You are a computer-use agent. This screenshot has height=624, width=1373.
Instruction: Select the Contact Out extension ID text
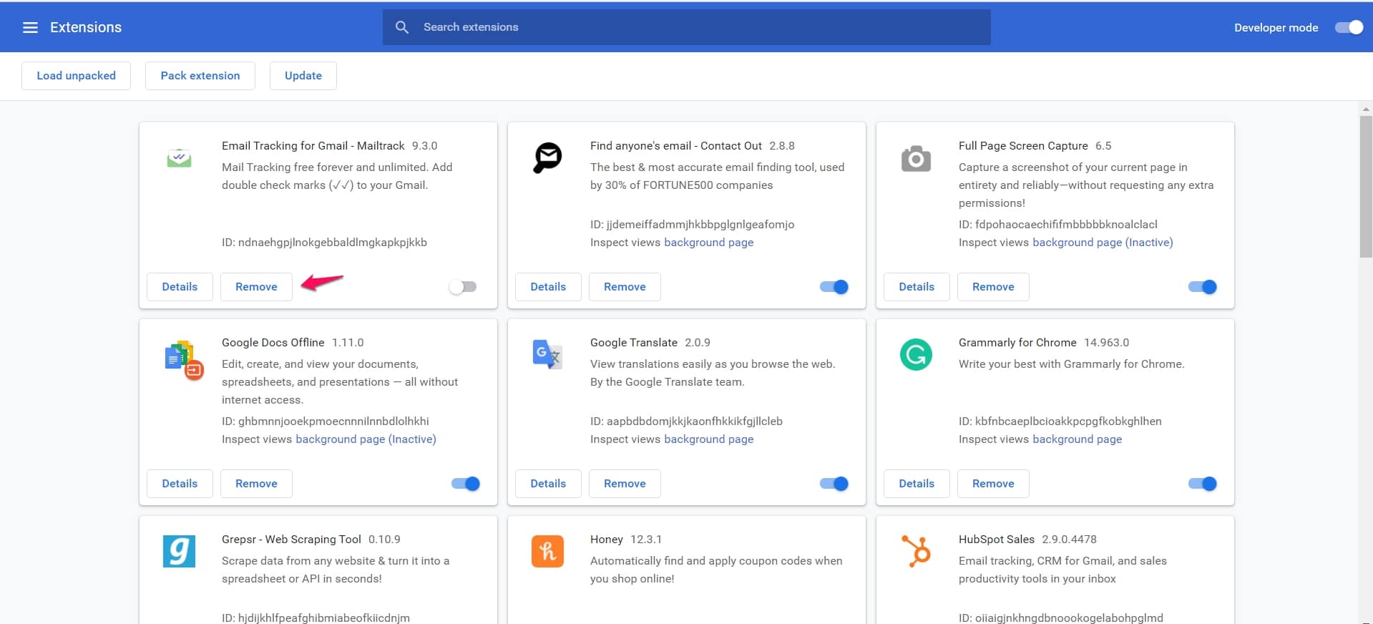click(692, 225)
